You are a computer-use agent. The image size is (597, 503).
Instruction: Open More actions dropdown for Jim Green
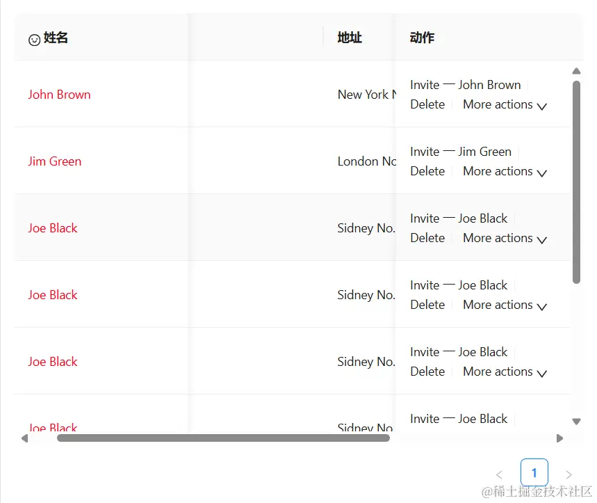pos(505,172)
